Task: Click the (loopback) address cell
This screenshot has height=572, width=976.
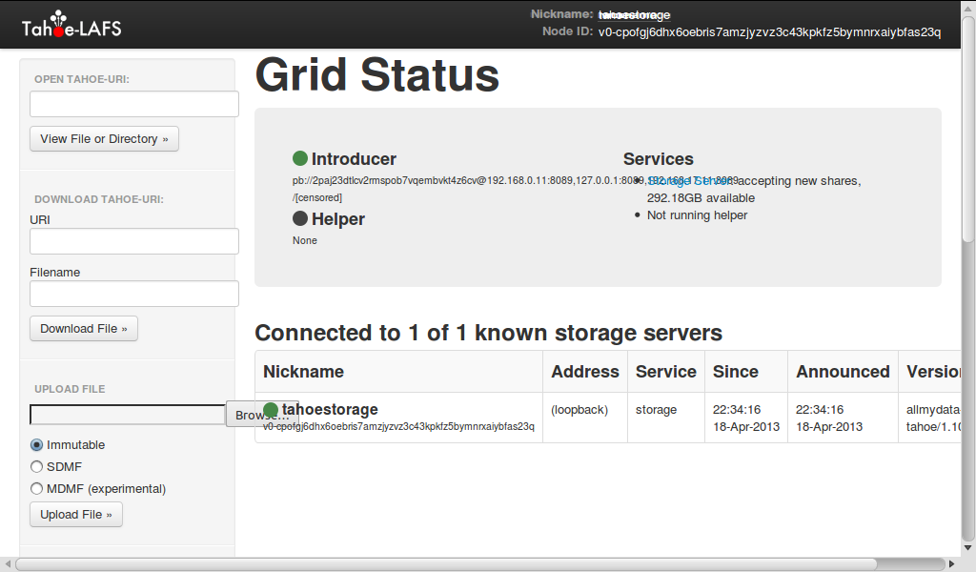Action: 579,410
